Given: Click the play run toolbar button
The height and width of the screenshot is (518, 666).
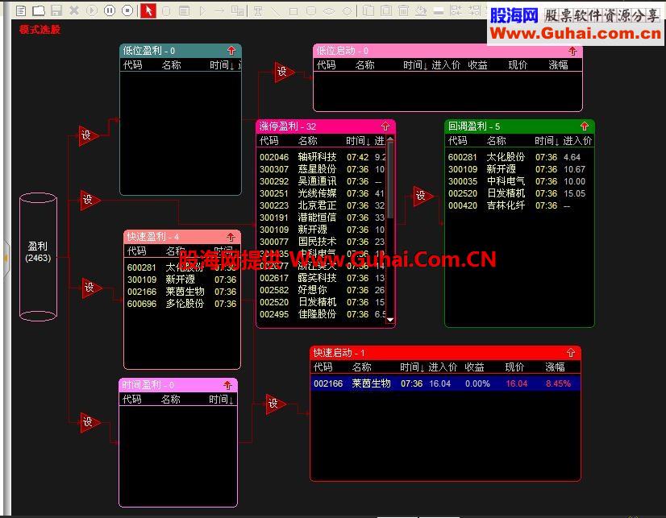Looking at the screenshot, I should pos(92,10).
